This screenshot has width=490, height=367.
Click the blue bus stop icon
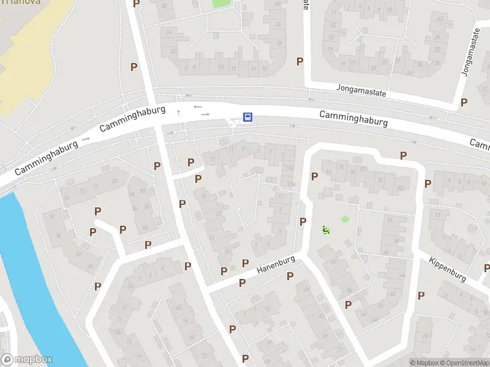[x=247, y=117]
